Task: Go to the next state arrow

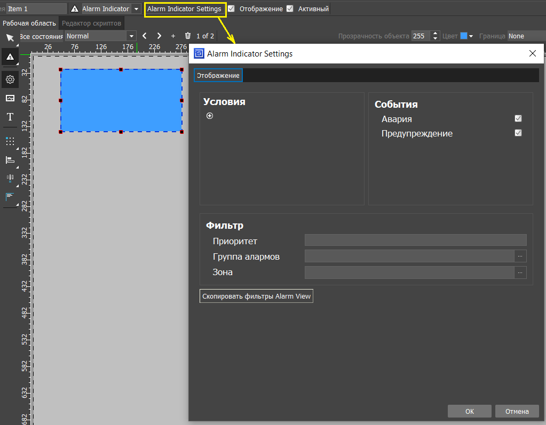Action: click(159, 36)
